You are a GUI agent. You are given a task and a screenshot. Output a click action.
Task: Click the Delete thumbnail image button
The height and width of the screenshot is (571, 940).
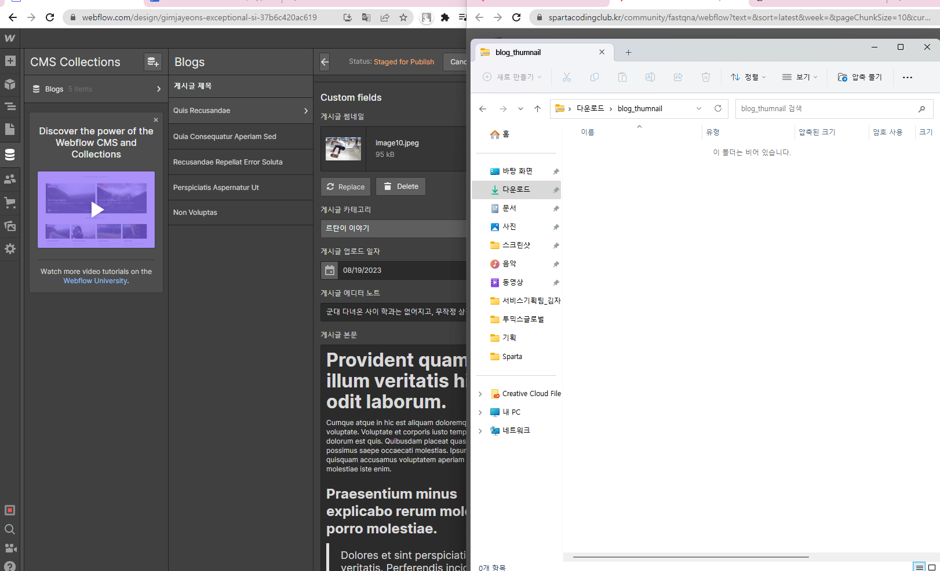tap(400, 186)
